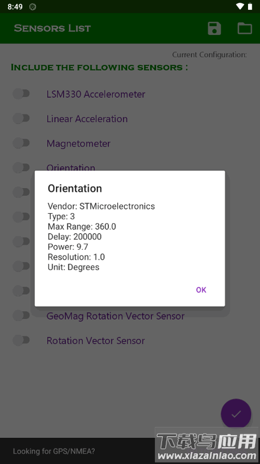This screenshot has height=464, width=260.
Task: Tap the Looking for GPS/NMEA? banner
Action: [x=54, y=452]
